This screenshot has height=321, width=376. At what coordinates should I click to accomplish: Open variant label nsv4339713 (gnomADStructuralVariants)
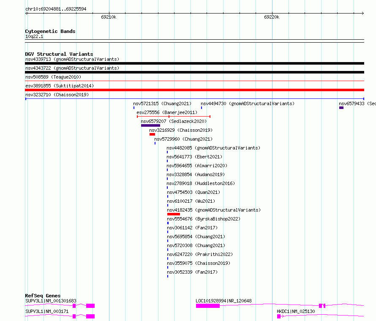(72, 59)
